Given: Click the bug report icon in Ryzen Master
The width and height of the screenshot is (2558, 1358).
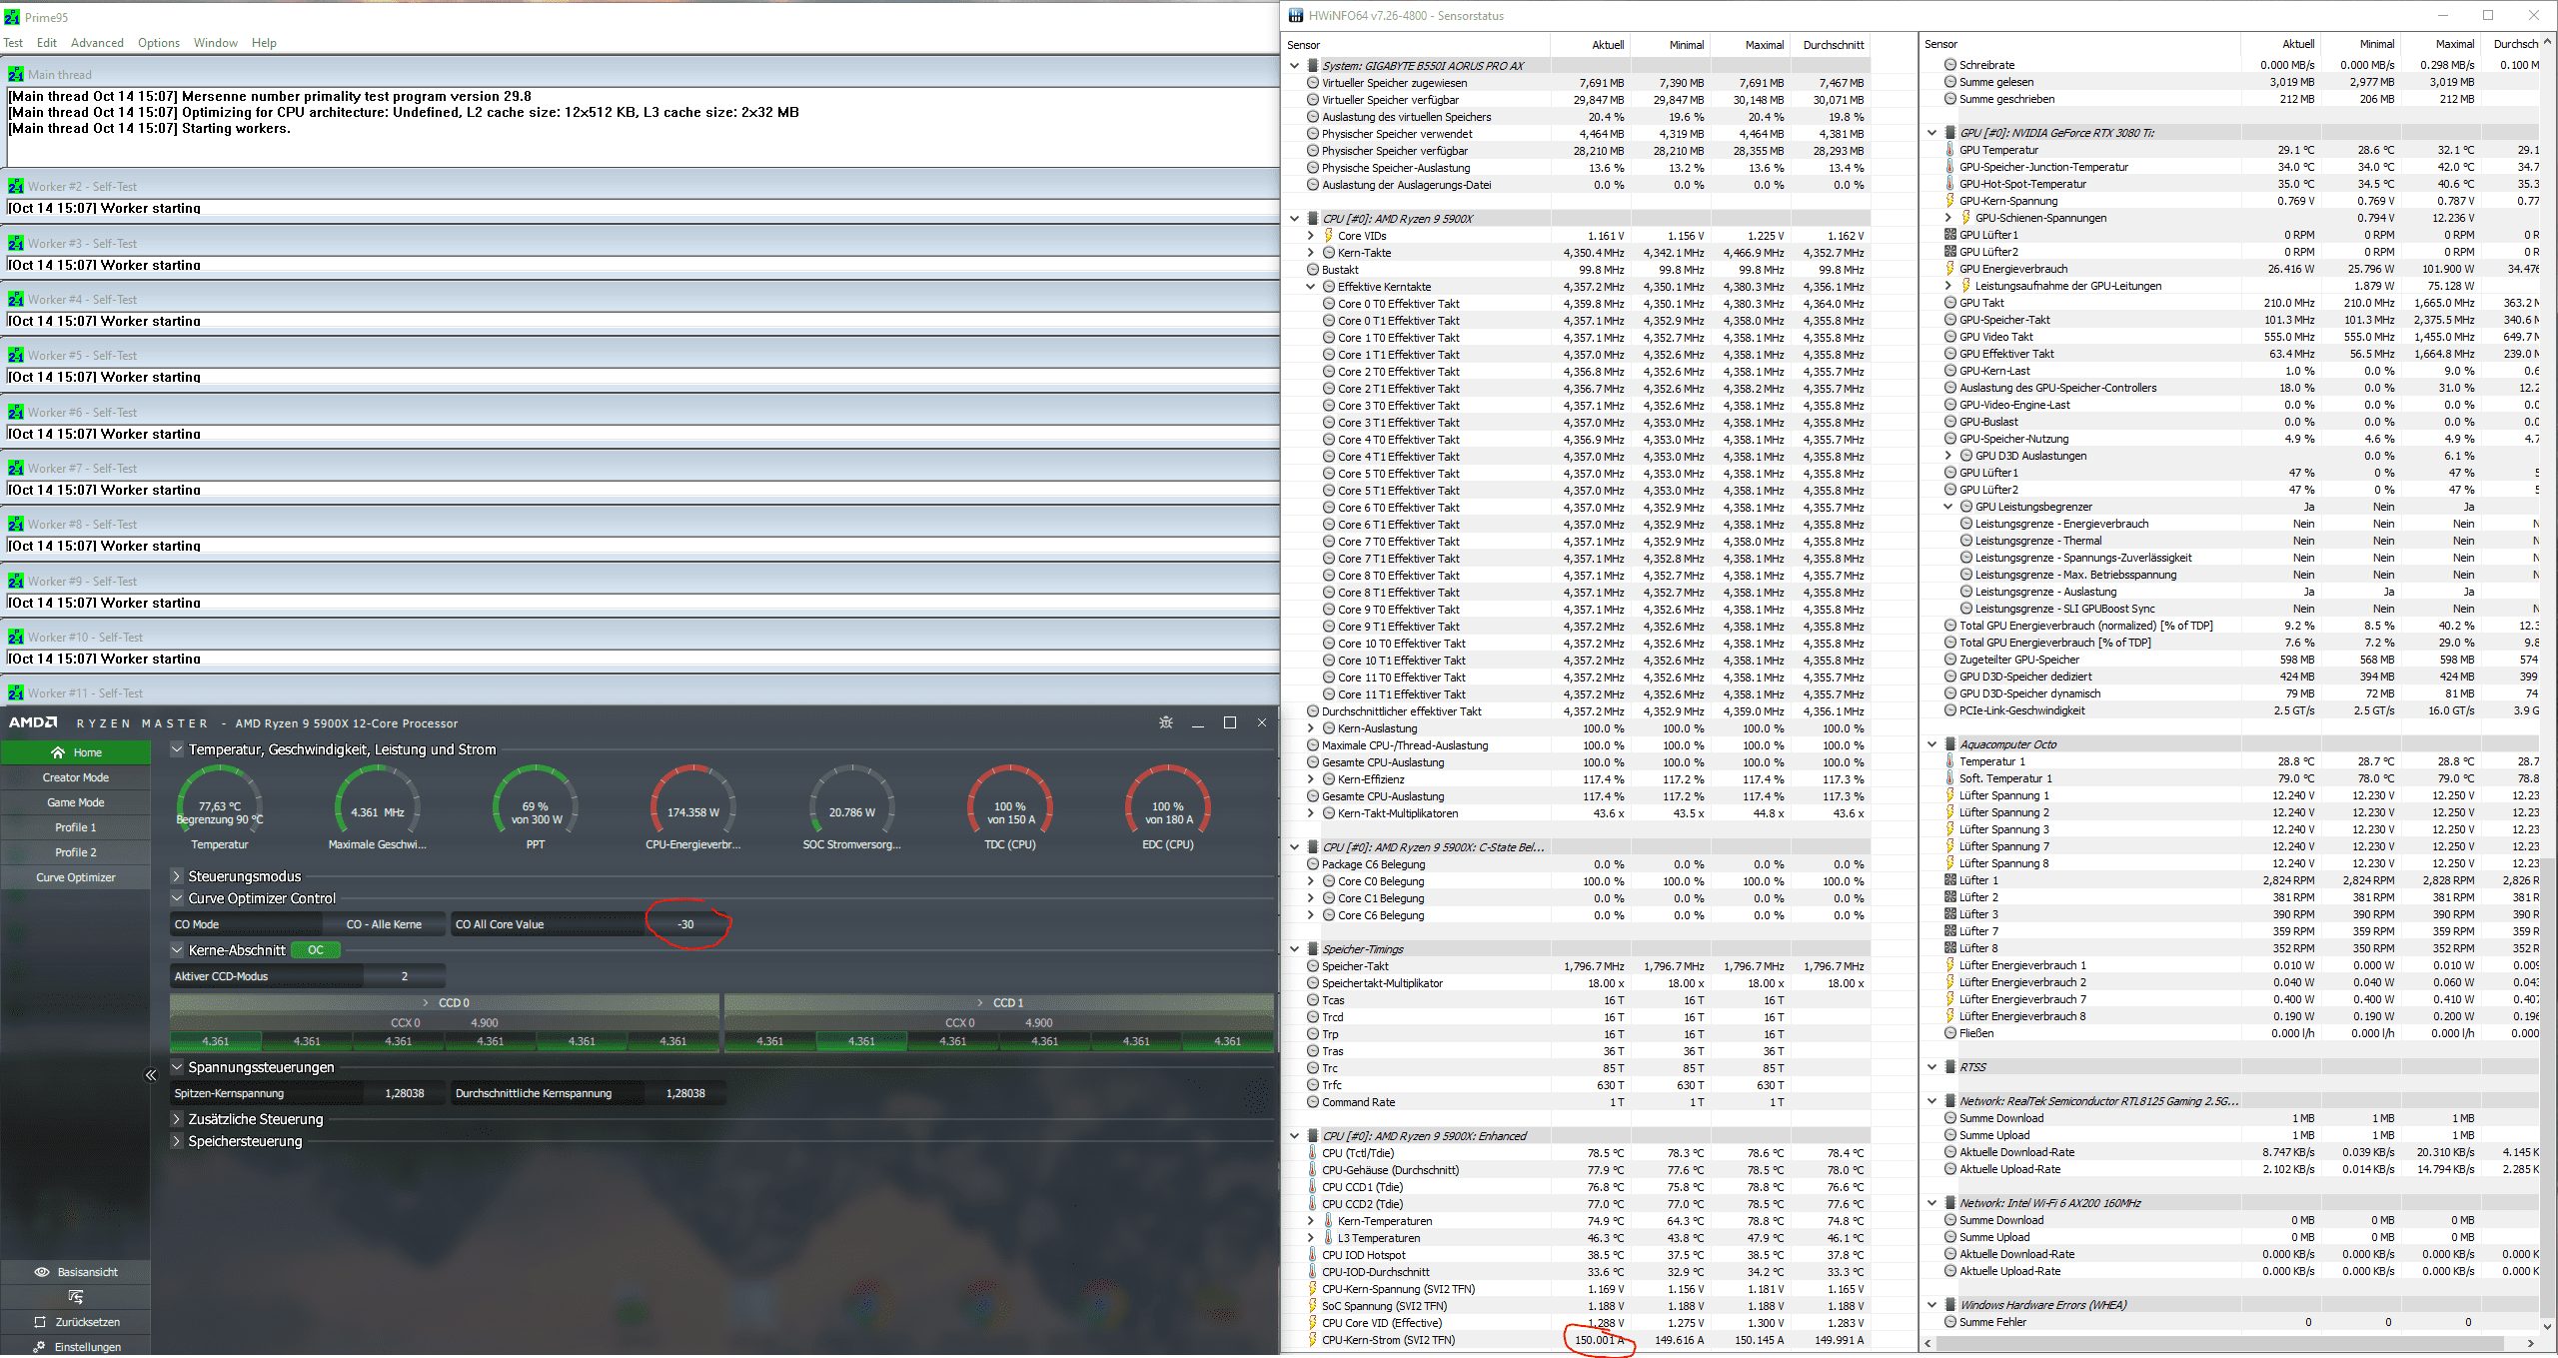Looking at the screenshot, I should (x=1165, y=722).
